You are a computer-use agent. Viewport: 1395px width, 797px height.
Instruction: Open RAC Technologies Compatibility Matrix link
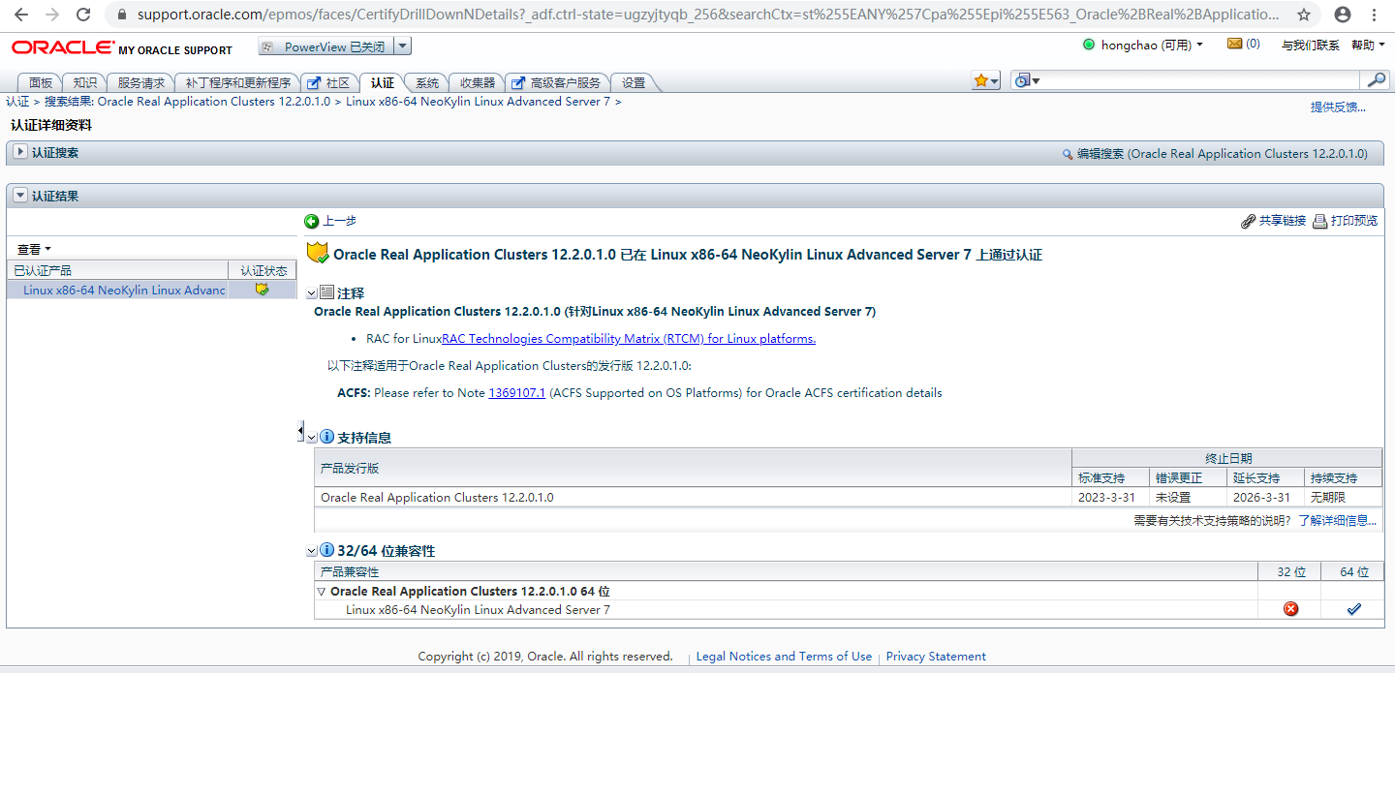click(629, 339)
